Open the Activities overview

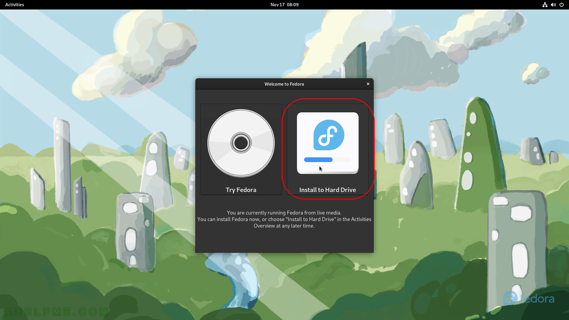(15, 5)
